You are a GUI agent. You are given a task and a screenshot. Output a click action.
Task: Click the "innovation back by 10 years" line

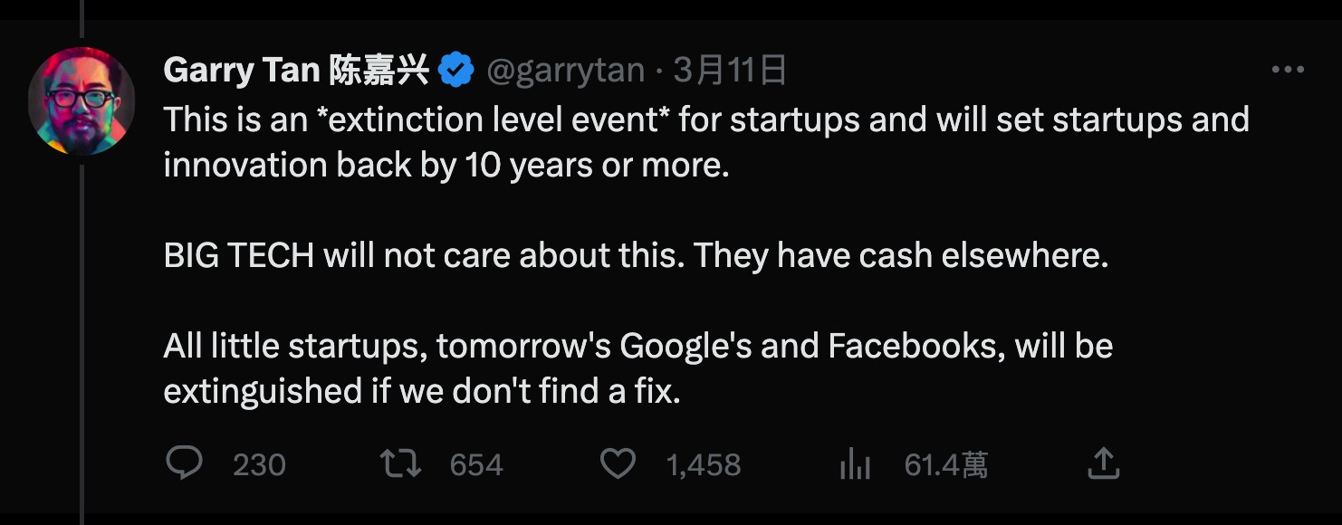coord(446,166)
